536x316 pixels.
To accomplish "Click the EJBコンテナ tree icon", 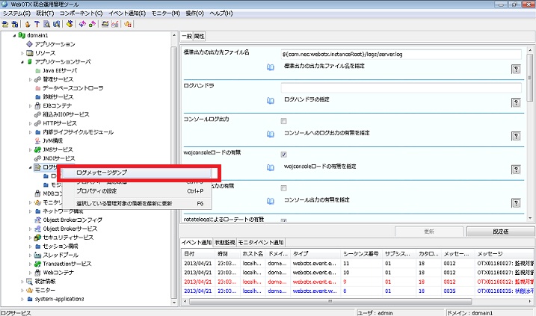I will [x=37, y=105].
